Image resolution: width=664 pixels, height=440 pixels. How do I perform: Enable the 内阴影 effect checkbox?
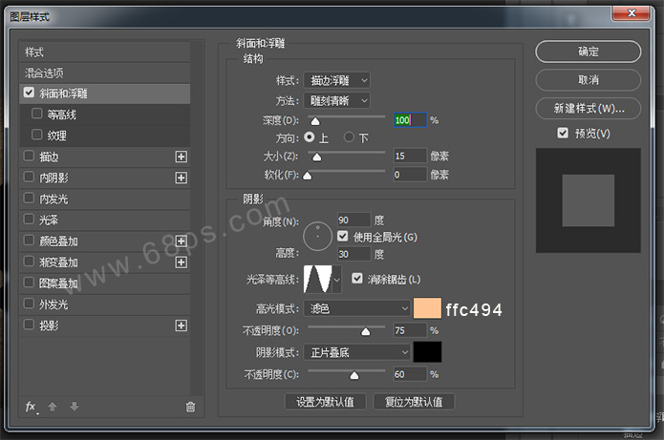[x=29, y=177]
